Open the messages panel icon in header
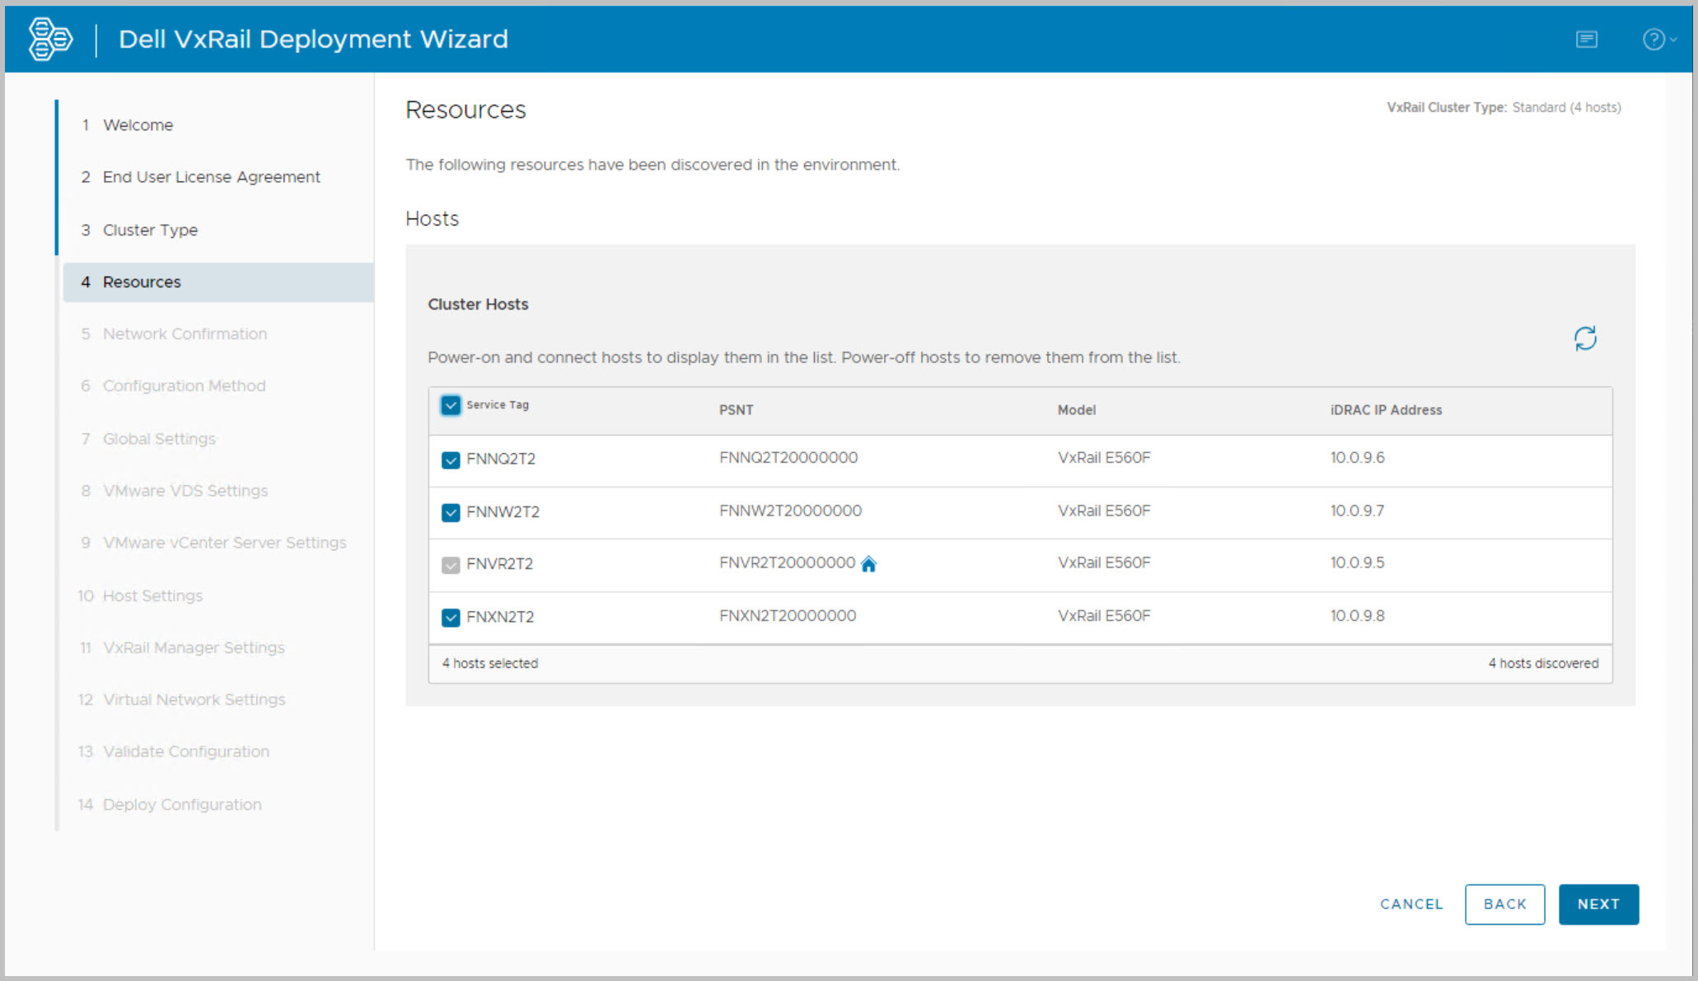This screenshot has height=981, width=1698. 1586,40
